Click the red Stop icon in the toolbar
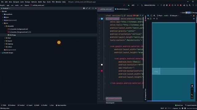197x110 pixels. click(181, 5)
